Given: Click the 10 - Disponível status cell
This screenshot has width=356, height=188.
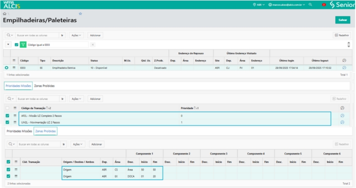Looking at the screenshot, I should (x=99, y=68).
